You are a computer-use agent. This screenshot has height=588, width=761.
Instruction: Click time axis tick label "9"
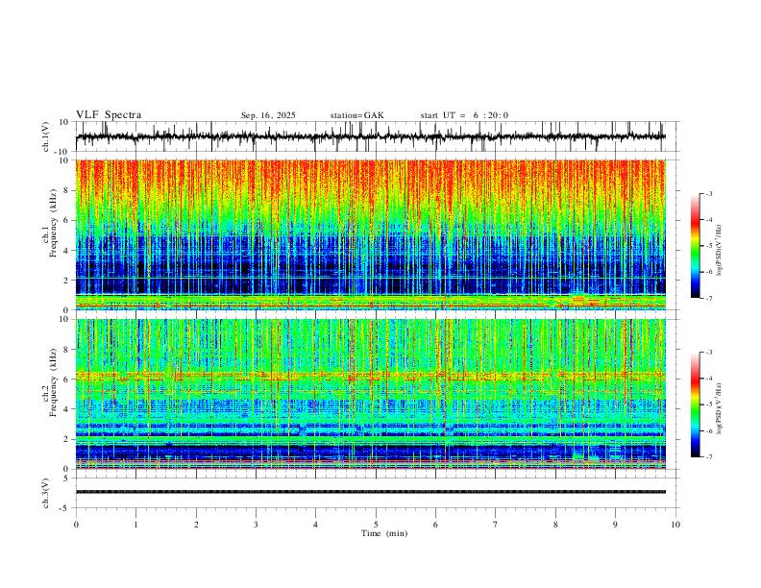[x=615, y=525]
